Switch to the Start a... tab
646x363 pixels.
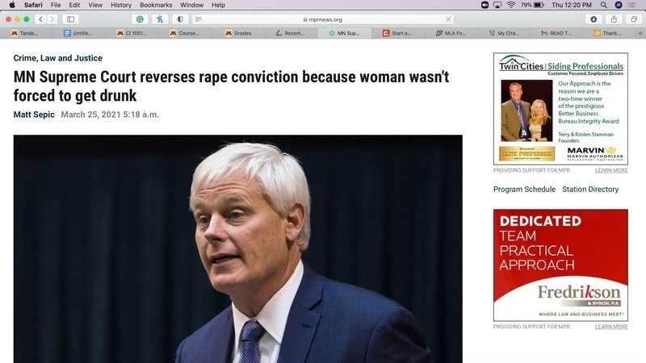click(x=397, y=33)
